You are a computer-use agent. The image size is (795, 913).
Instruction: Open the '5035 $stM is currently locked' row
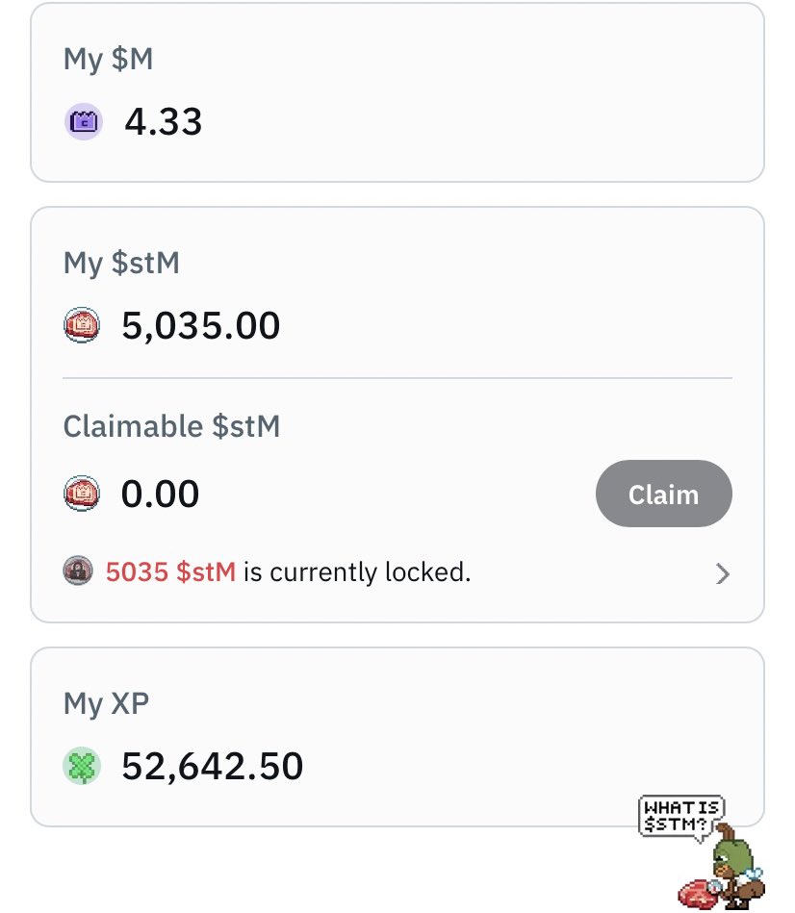click(x=397, y=571)
